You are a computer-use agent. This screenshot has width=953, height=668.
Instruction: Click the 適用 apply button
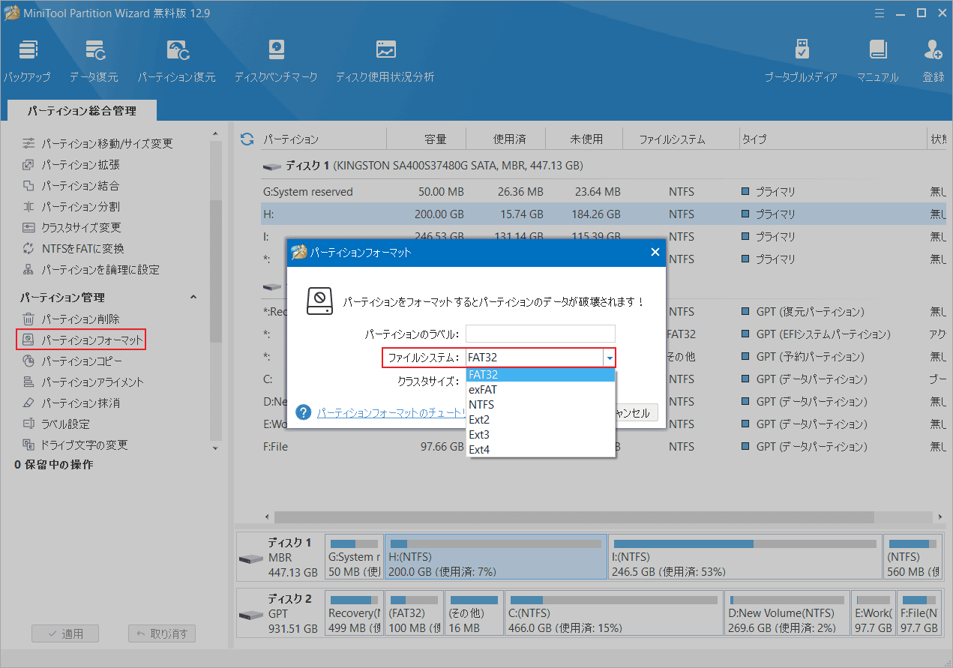click(65, 634)
